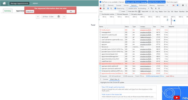
Task: Click the Home icon in the header
Action: pos(4,3)
